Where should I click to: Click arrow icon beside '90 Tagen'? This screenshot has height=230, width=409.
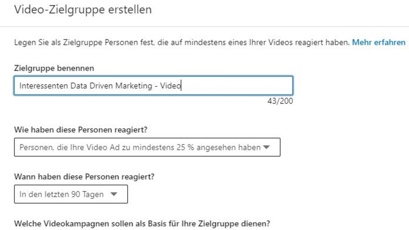pyautogui.click(x=114, y=194)
